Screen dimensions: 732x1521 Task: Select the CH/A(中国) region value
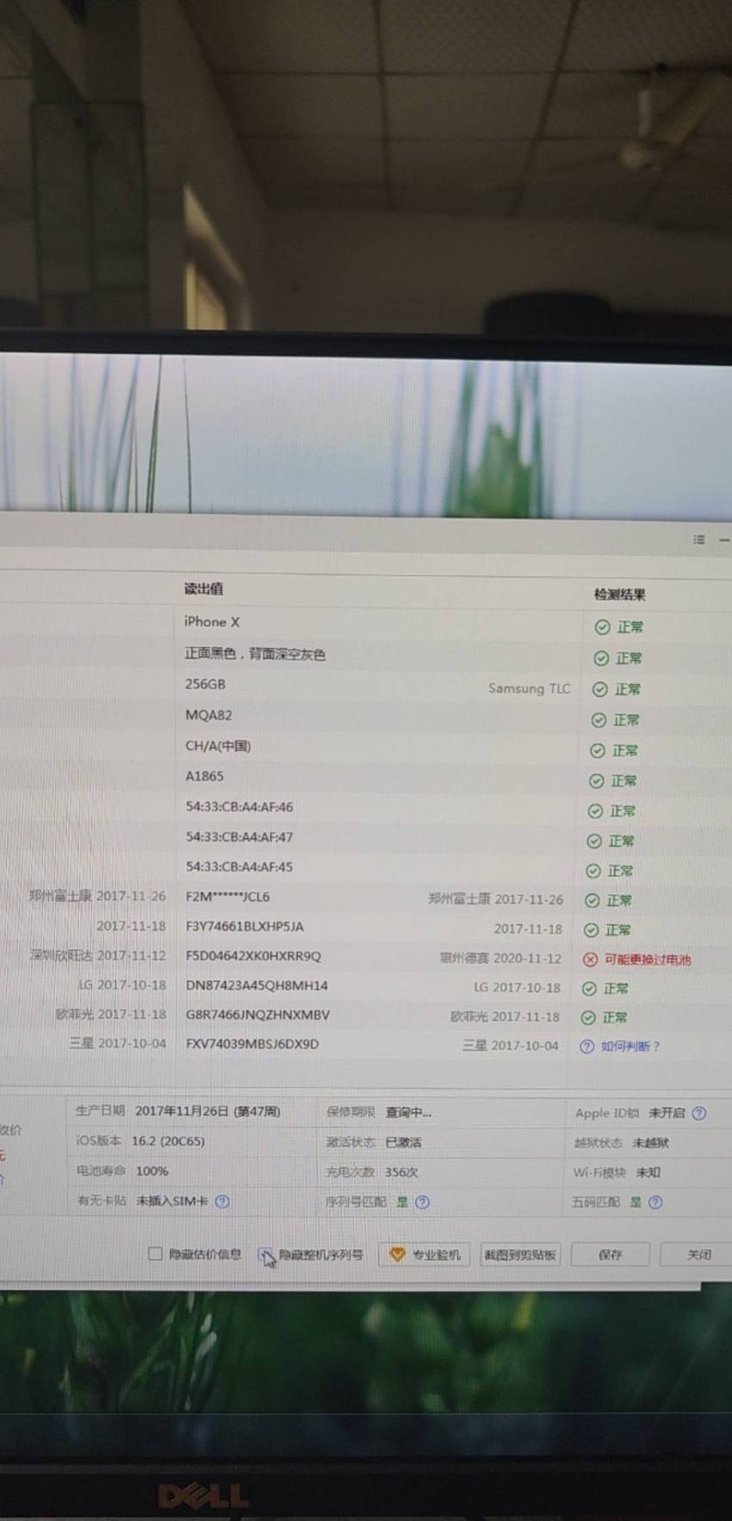point(218,746)
